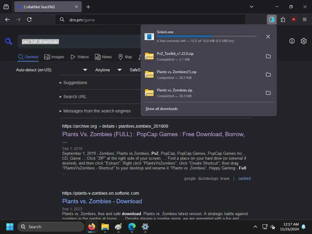The height and width of the screenshot is (234, 312).
Task: Click the archive.org result URL text
Action: tap(115, 126)
